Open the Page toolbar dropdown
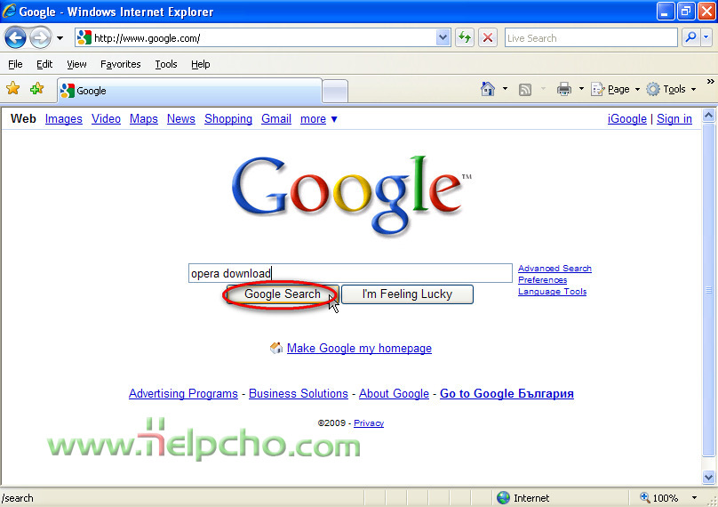The width and height of the screenshot is (718, 507). [616, 89]
